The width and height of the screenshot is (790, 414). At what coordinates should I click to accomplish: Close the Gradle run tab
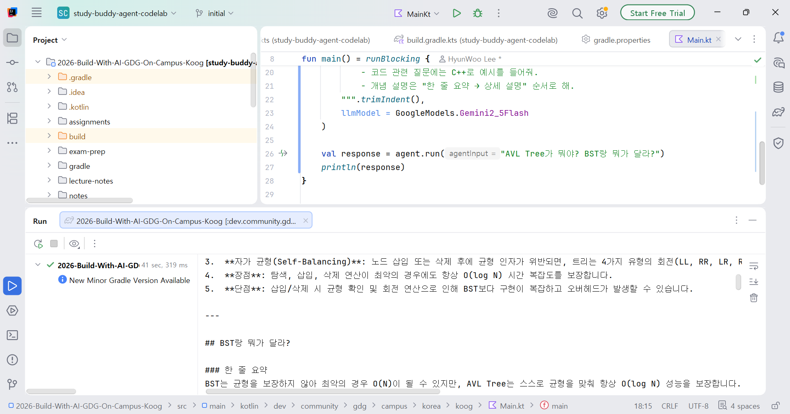(306, 221)
